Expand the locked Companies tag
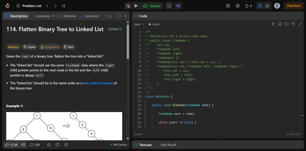 point(50,47)
